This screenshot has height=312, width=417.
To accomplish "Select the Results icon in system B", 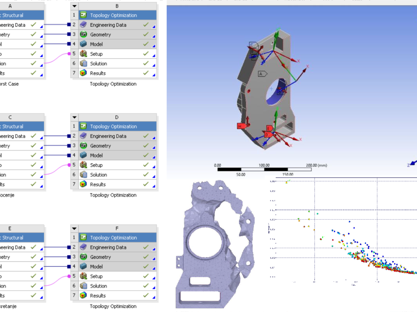I will pyautogui.click(x=83, y=73).
